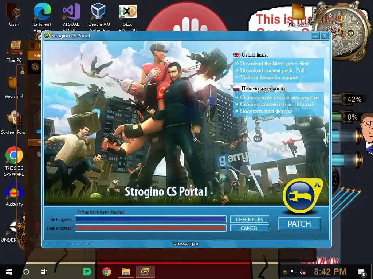Screen dimensions: 373x279
Task: Close the Strogino CS Portal window
Action: pyautogui.click(x=325, y=36)
